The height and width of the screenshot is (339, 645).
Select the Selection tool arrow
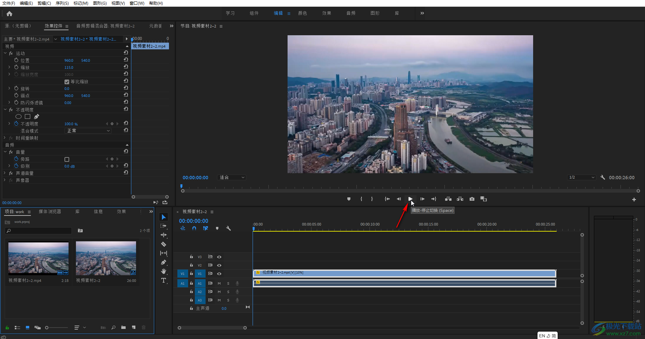(x=164, y=217)
